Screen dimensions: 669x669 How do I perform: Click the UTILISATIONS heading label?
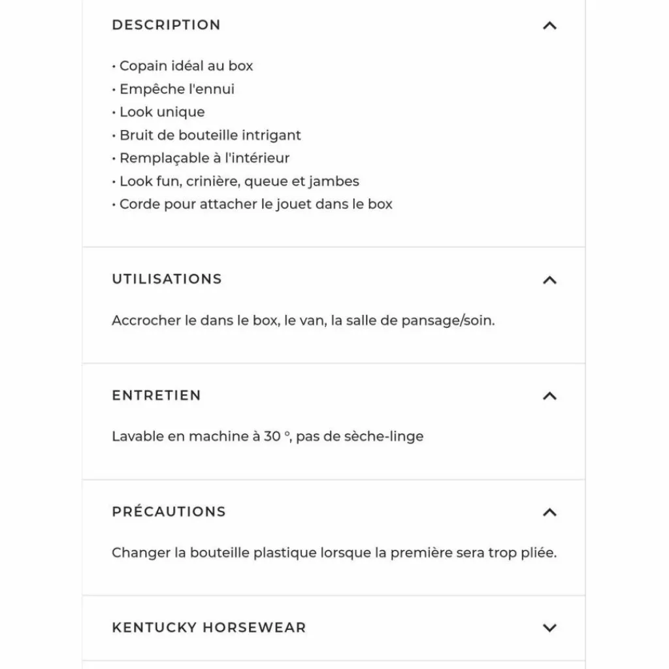[167, 279]
